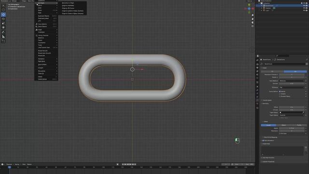Select the Transform tool in left toolbar
This screenshot has height=174, width=309.
tap(3, 28)
